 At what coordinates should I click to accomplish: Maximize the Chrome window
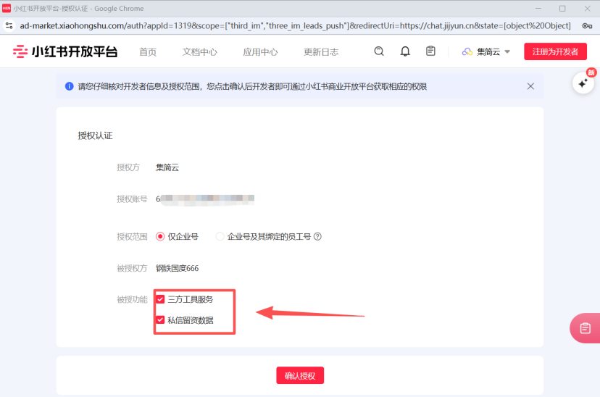(562, 9)
